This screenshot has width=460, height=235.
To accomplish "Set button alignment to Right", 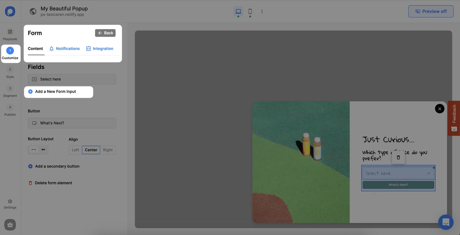I will pos(108,150).
